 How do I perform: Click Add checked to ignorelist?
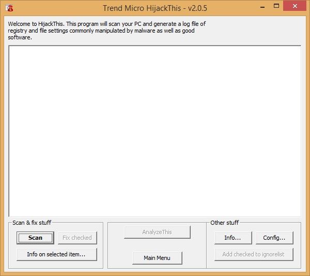[254, 254]
